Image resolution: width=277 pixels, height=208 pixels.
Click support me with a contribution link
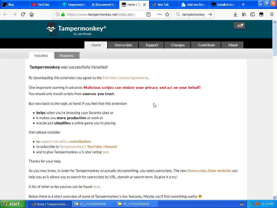pyautogui.click(x=65, y=141)
